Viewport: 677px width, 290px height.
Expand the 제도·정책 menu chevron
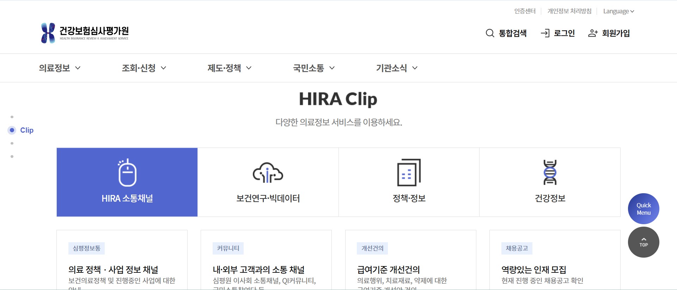point(249,68)
